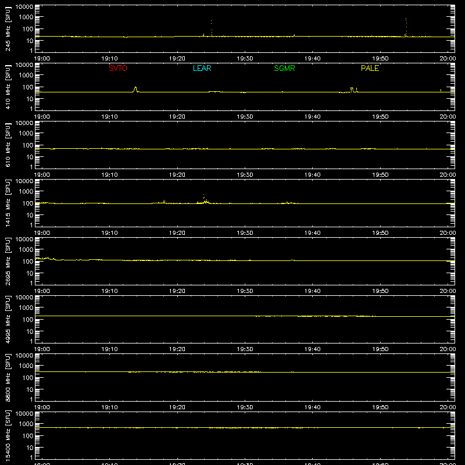Select the 8800 MHz [SFU] axis title
This screenshot has height=465, width=465.
(x=8, y=378)
